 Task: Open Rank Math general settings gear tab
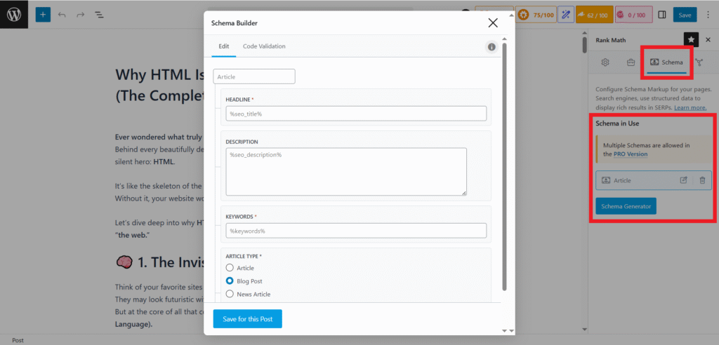605,62
